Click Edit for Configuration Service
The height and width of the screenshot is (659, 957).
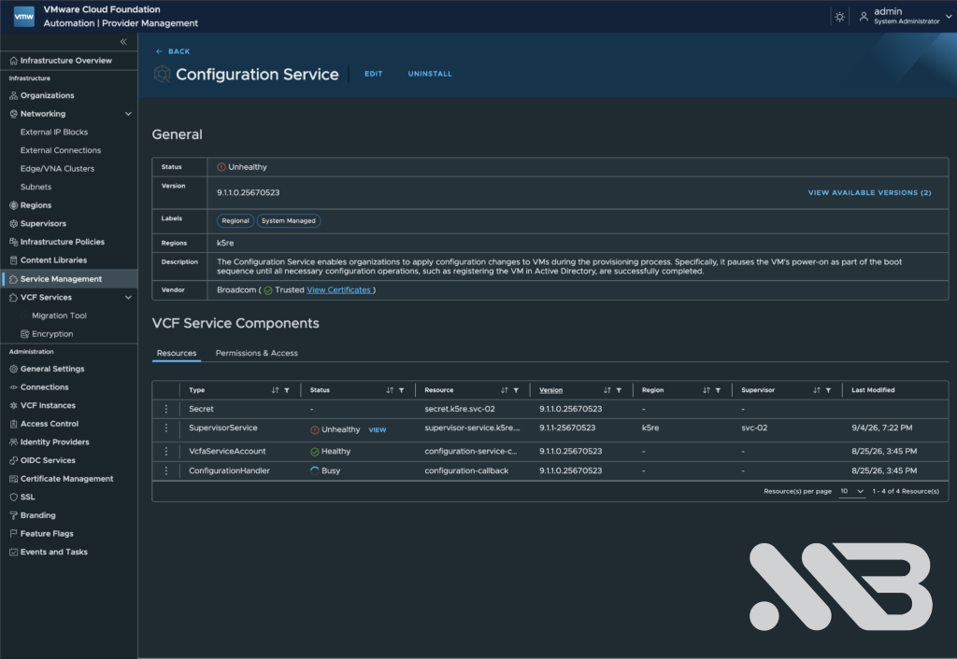coord(374,74)
